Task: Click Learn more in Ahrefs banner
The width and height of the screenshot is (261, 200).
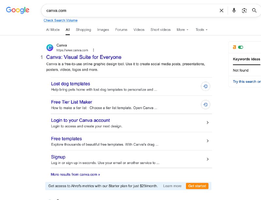Action: point(172,186)
